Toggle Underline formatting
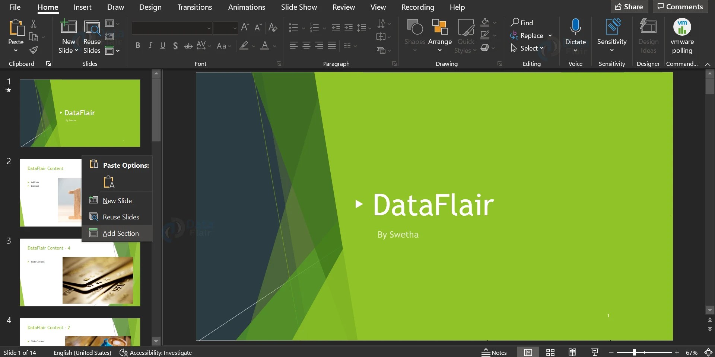Viewport: 715px width, 357px height. pos(163,46)
